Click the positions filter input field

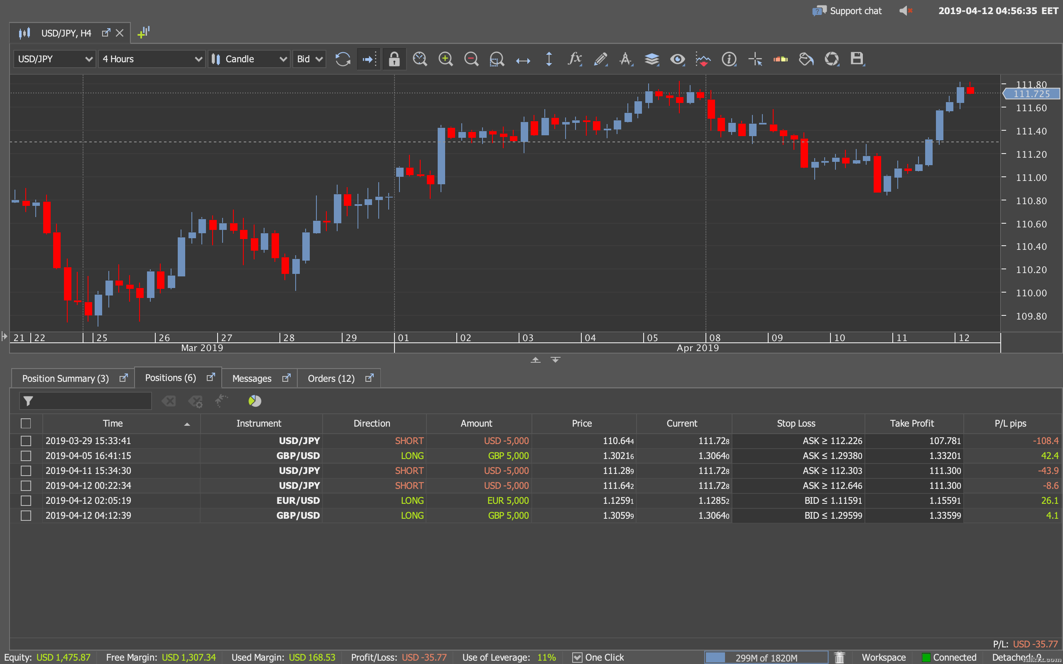pos(85,401)
